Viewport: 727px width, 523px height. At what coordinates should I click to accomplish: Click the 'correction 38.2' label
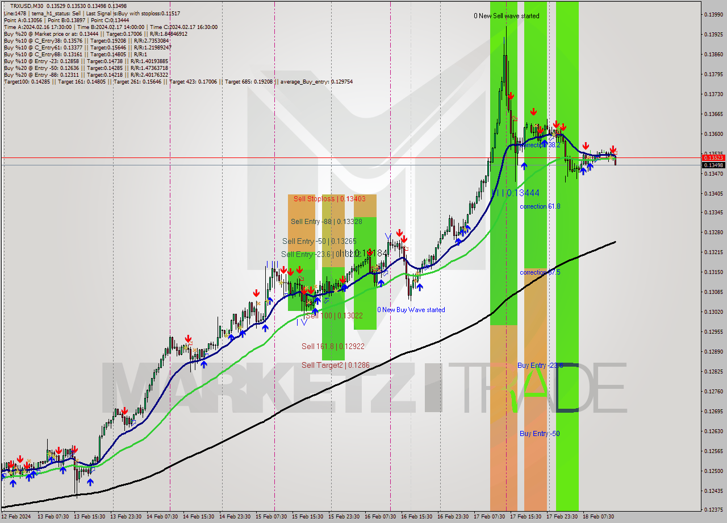pos(540,145)
